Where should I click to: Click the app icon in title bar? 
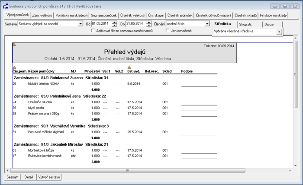pyautogui.click(x=6, y=6)
